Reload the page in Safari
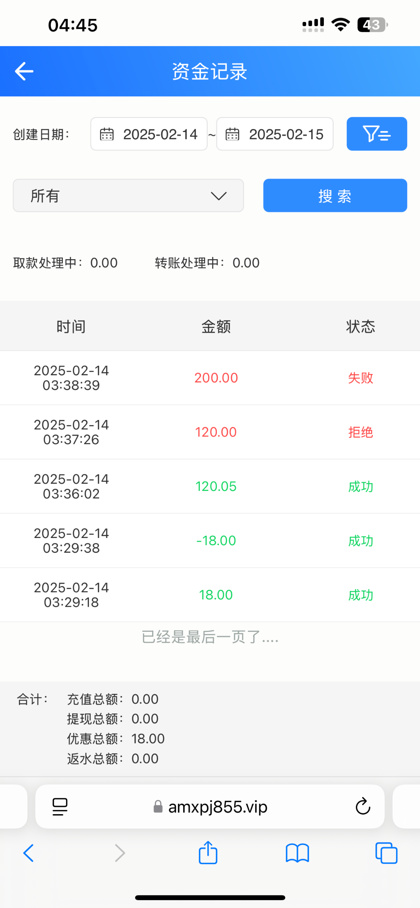420x908 pixels. pos(362,806)
